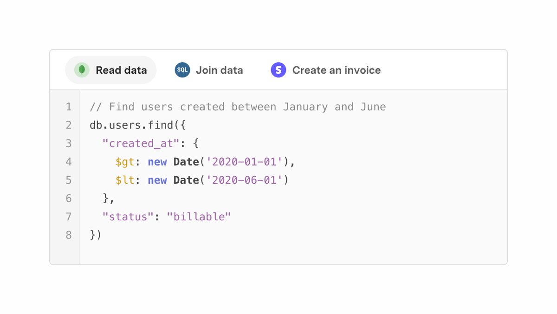Select the Read data tab label
557x314 pixels.
(121, 70)
